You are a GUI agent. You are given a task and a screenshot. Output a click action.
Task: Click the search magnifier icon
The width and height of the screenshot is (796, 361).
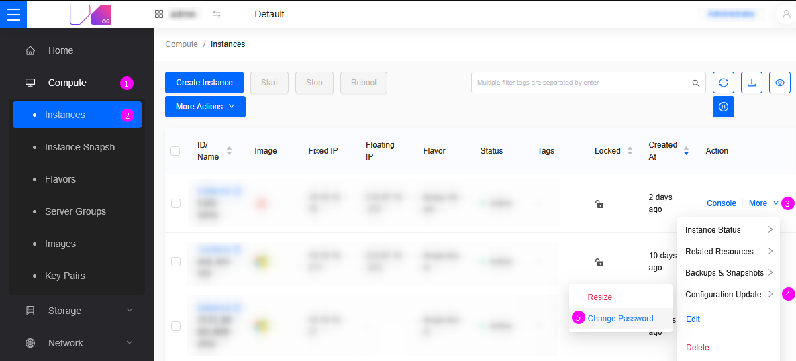point(695,83)
